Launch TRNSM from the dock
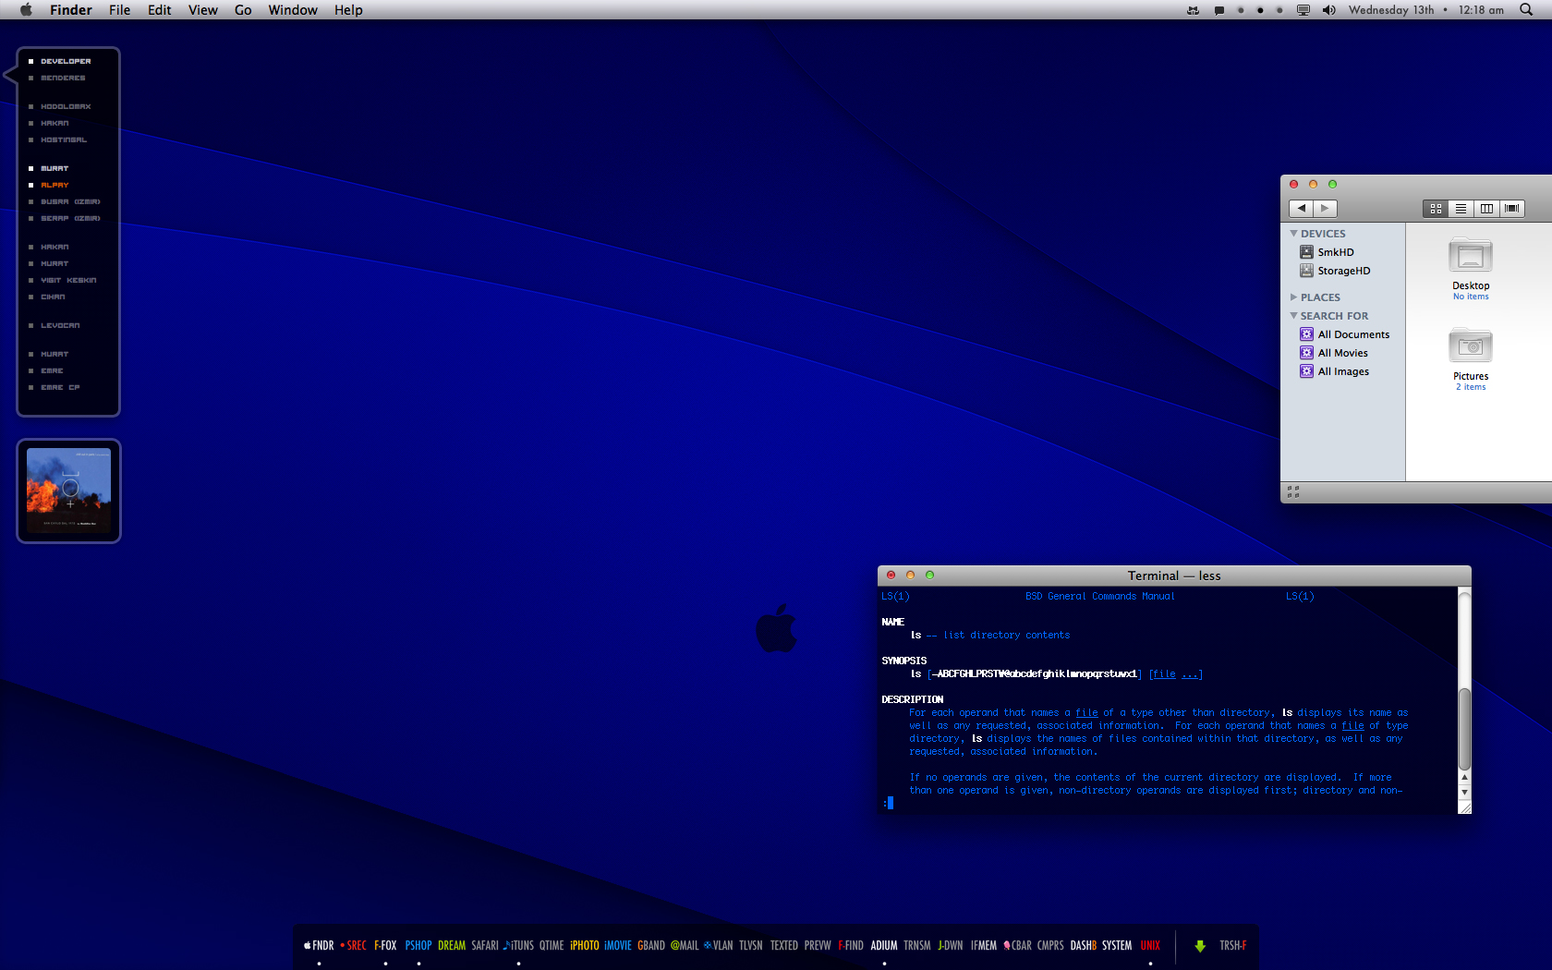This screenshot has width=1552, height=970. pos(917,945)
